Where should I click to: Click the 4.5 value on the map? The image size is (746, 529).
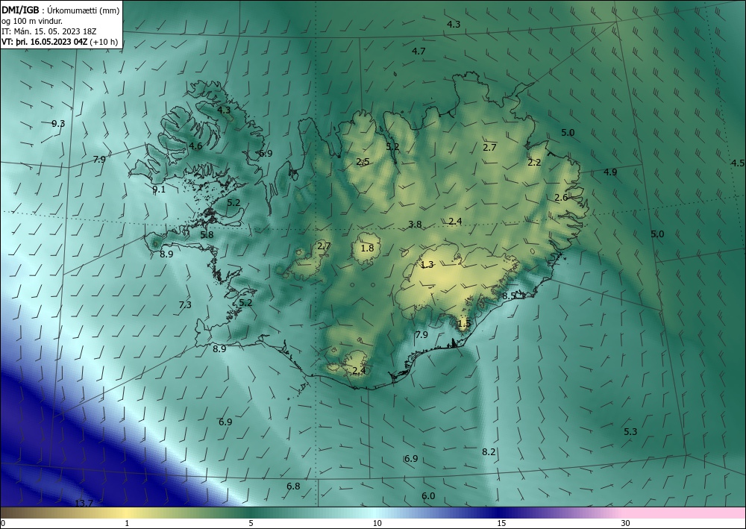coord(738,163)
